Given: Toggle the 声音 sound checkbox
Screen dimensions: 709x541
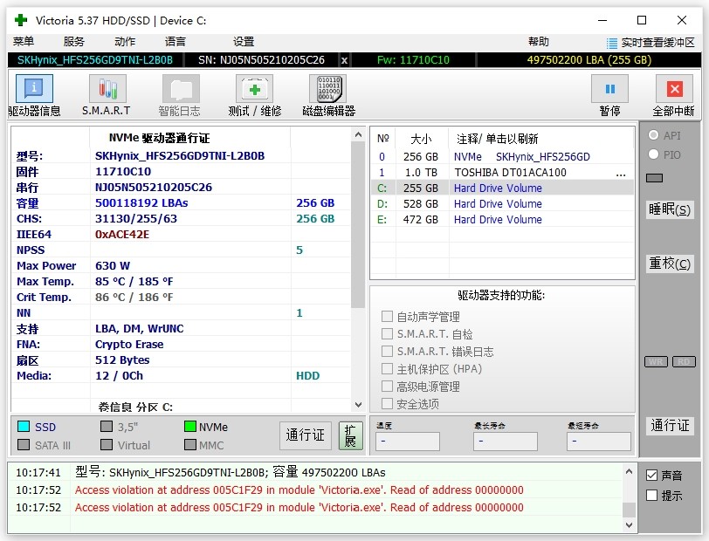Looking at the screenshot, I should click(651, 476).
